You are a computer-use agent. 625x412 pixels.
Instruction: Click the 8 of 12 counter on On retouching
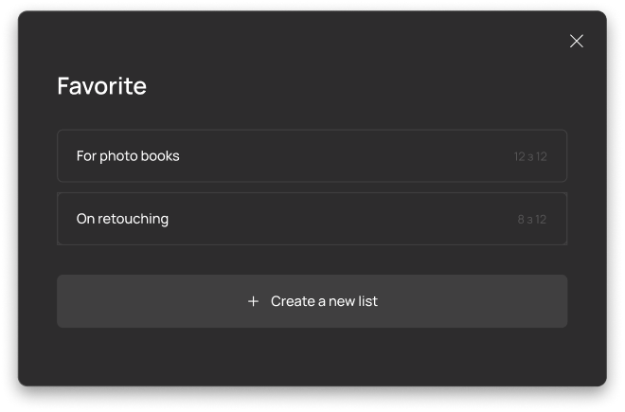531,220
